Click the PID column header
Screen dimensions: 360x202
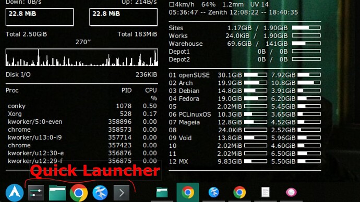(x=126, y=90)
